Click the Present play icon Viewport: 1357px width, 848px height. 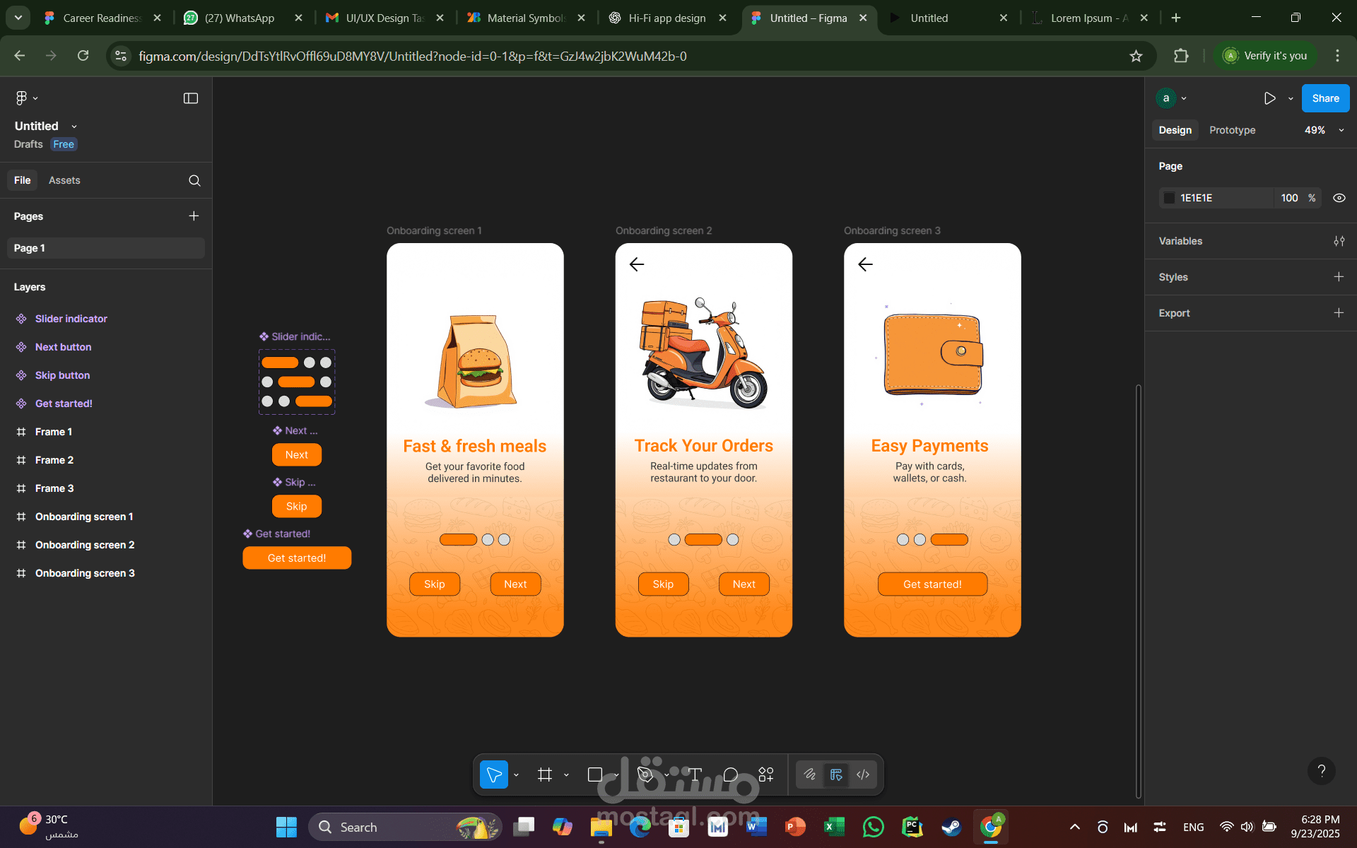point(1269,98)
